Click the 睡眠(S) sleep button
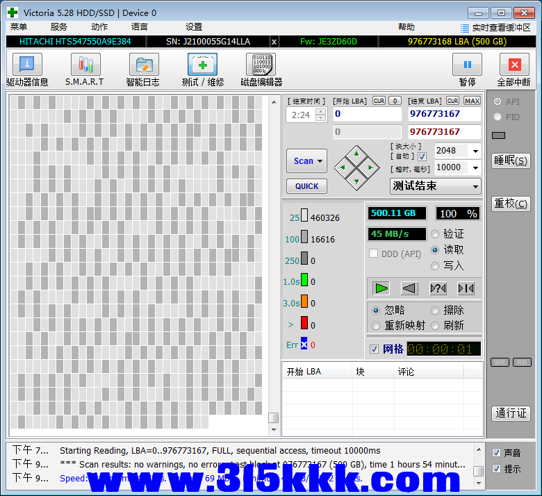542x496 pixels. [511, 160]
